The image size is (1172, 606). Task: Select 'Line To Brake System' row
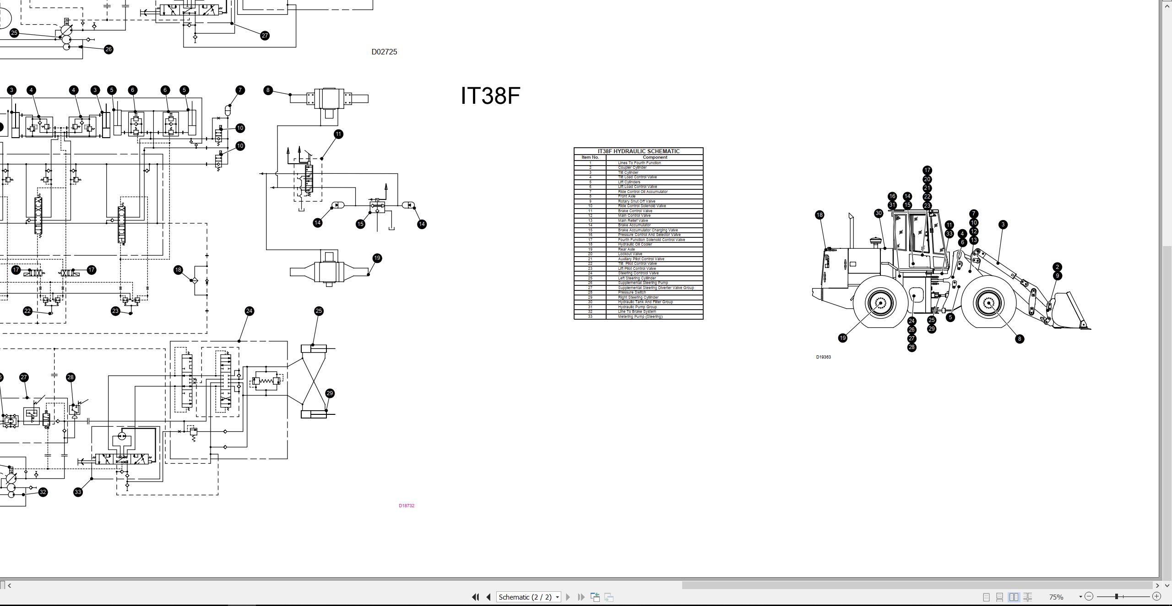pyautogui.click(x=639, y=311)
